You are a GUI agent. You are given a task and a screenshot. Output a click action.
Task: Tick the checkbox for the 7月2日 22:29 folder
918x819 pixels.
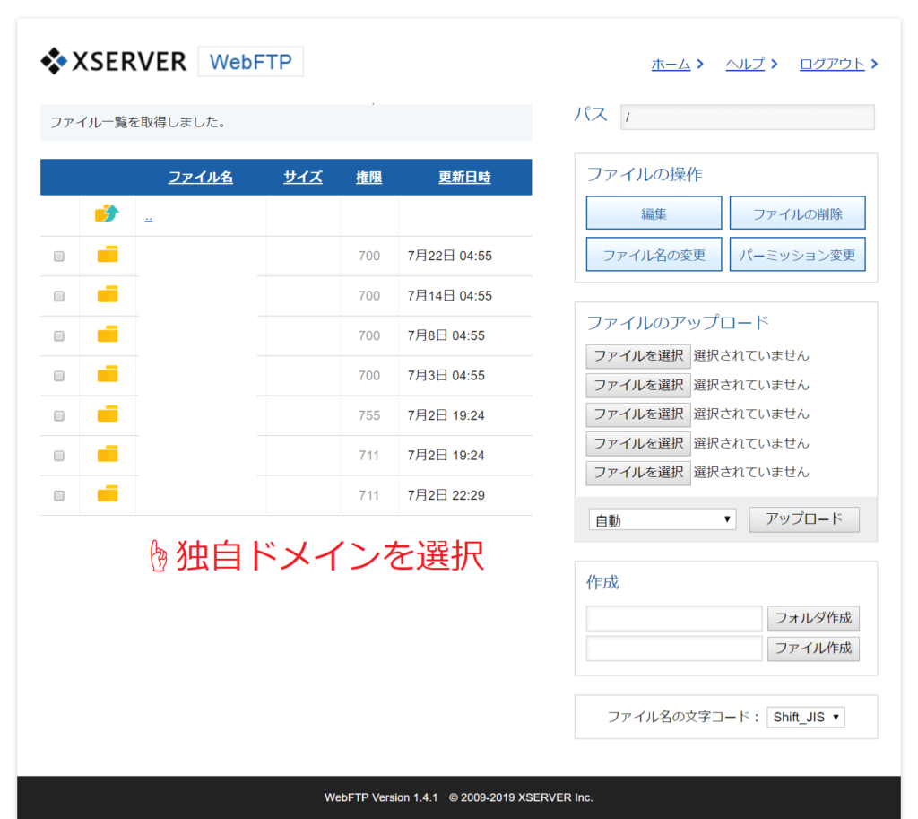59,496
